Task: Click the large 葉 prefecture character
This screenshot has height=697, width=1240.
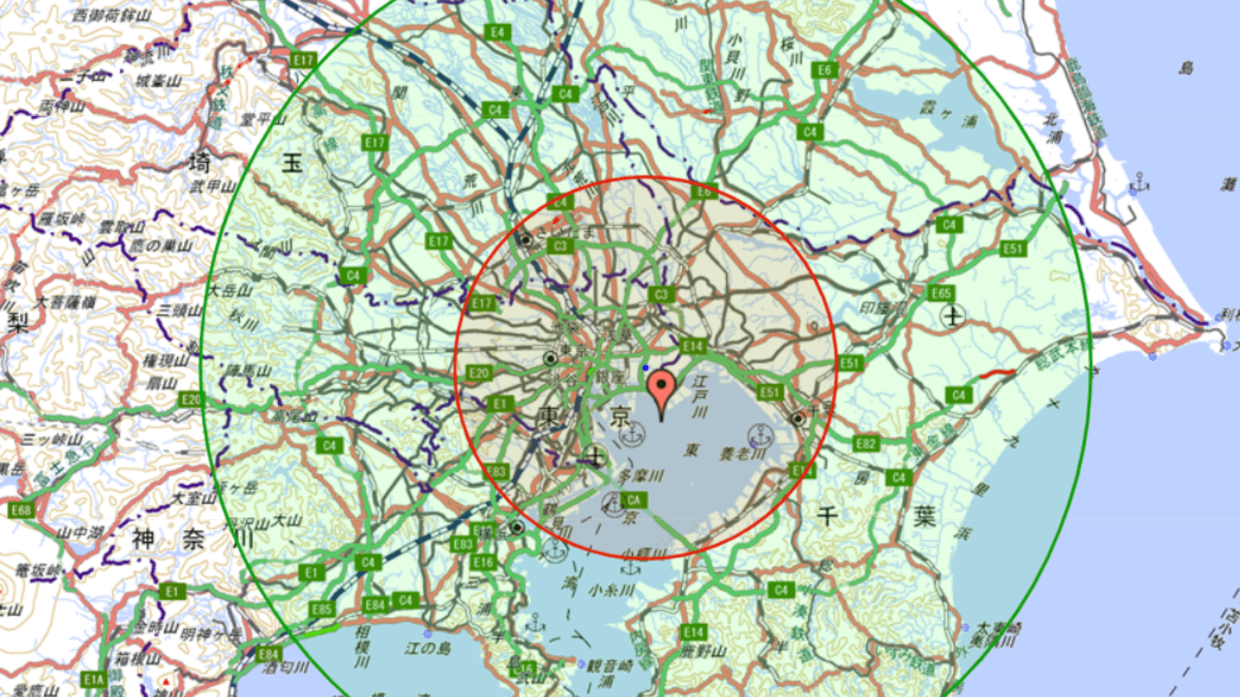Action: click(x=925, y=515)
